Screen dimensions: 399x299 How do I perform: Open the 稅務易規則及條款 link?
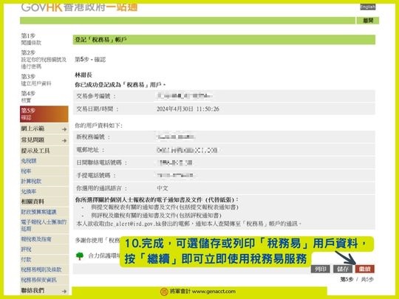click(41, 269)
